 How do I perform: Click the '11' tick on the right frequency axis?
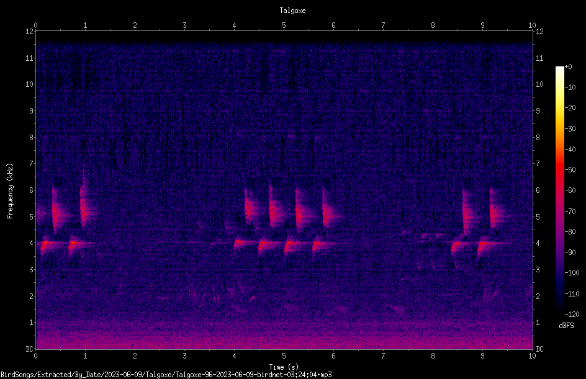tap(539, 58)
